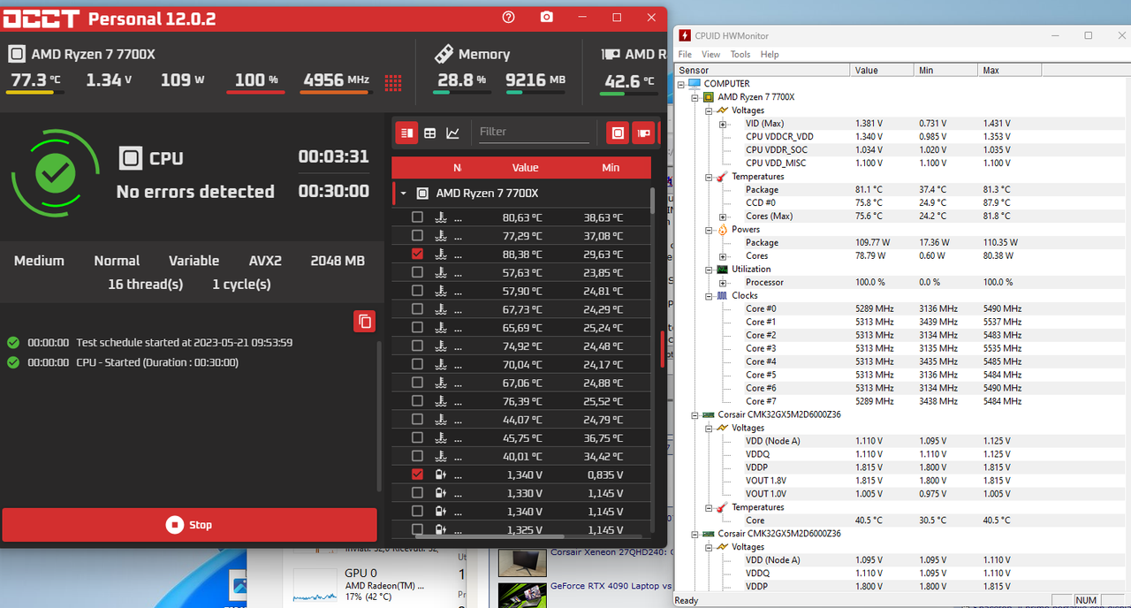Click Min column header in HWMonitor
Image resolution: width=1131 pixels, height=608 pixels.
tap(945, 70)
